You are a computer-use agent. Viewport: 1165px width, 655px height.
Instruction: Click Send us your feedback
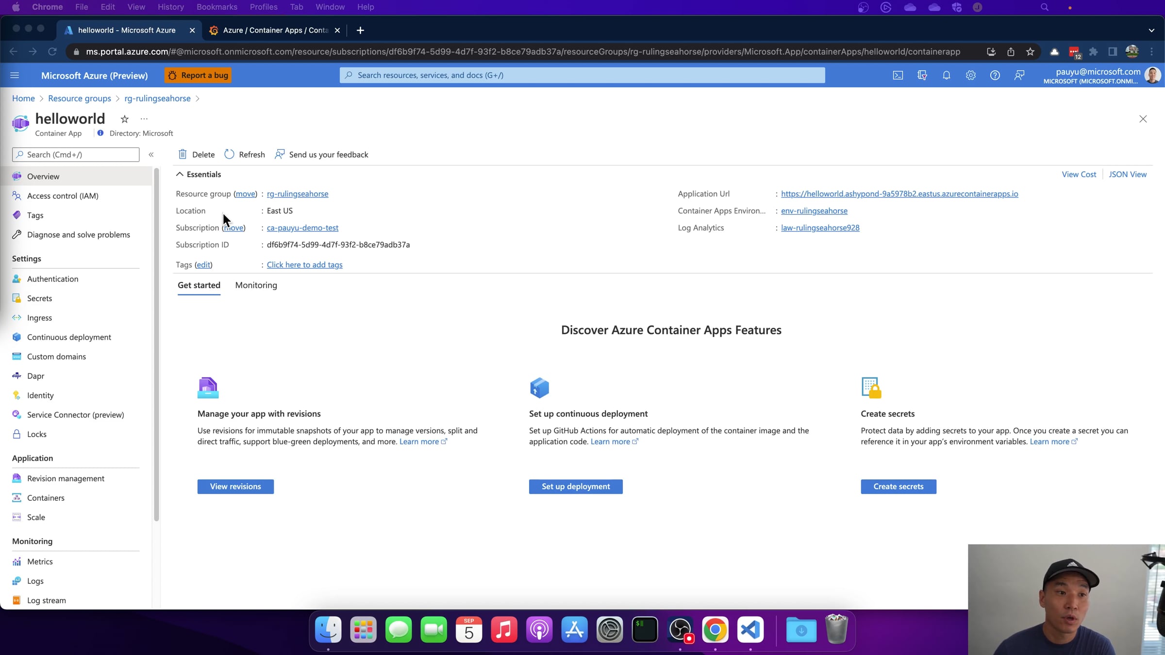[x=321, y=154]
